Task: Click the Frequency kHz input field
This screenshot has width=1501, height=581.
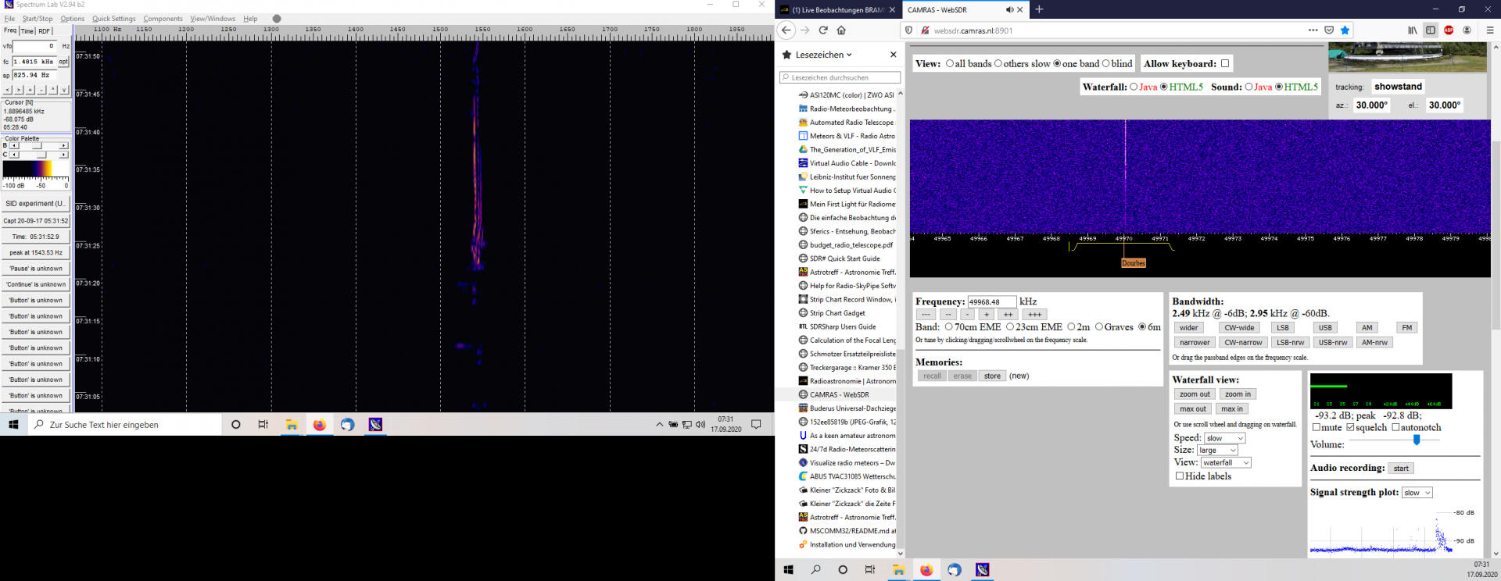Action: tap(992, 301)
